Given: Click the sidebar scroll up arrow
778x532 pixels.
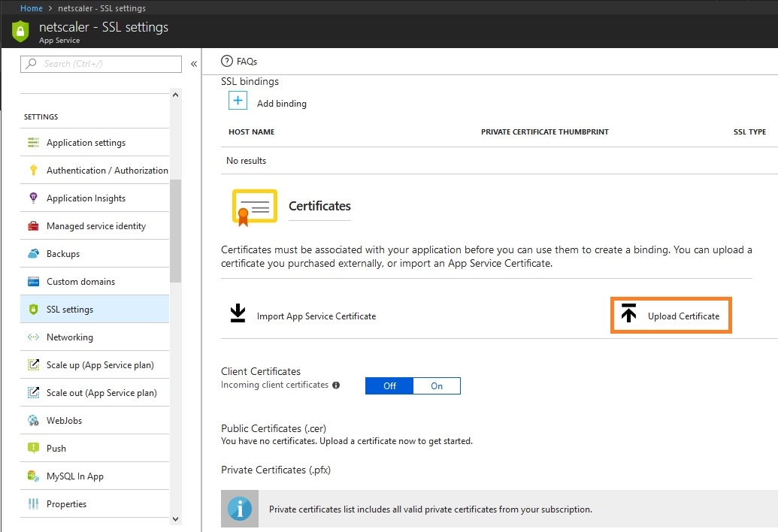Looking at the screenshot, I should coord(175,95).
